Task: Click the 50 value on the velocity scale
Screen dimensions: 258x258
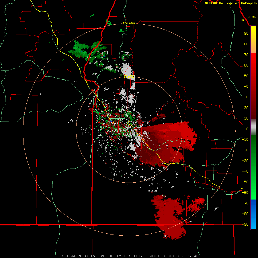Action: (246, 76)
